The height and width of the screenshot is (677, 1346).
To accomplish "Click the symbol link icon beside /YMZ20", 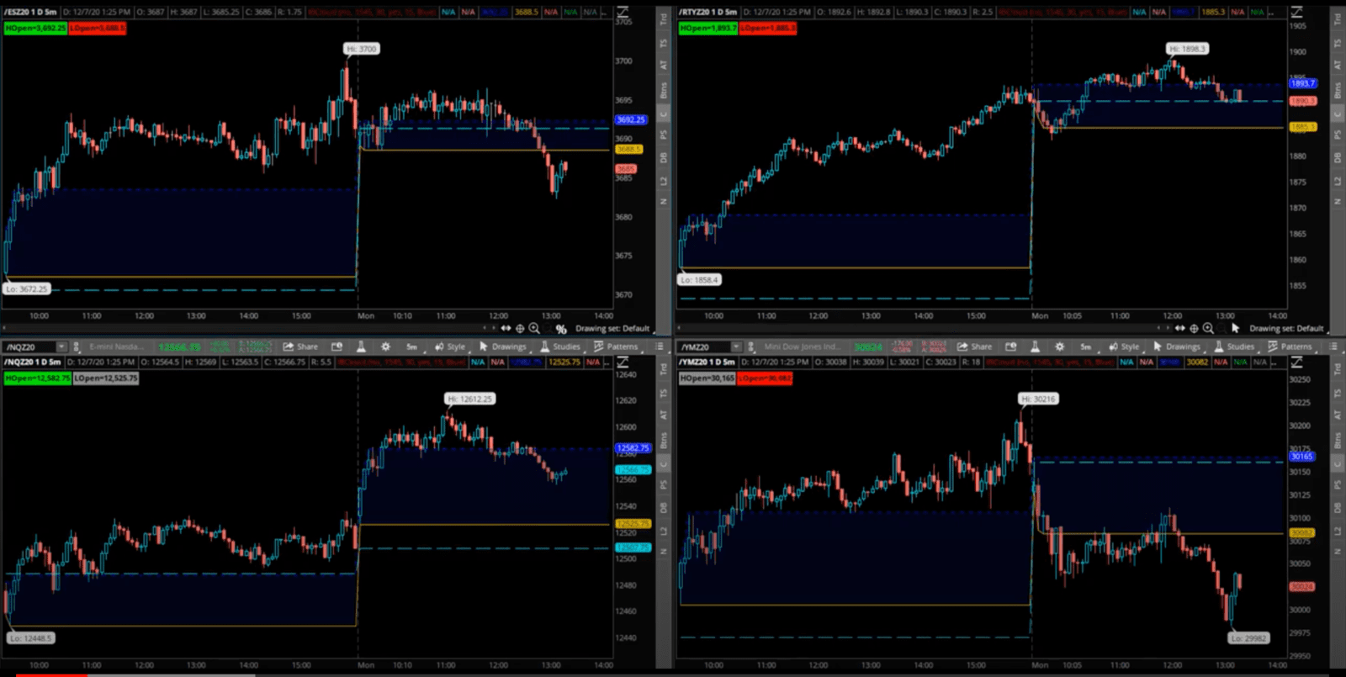I will point(750,346).
